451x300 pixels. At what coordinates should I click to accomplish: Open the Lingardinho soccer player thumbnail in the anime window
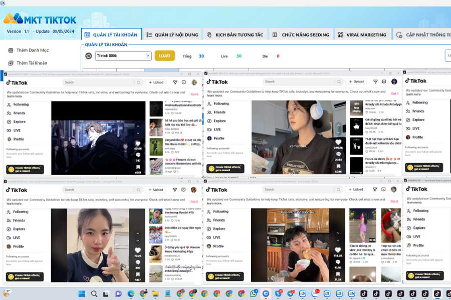pyautogui.click(x=156, y=146)
